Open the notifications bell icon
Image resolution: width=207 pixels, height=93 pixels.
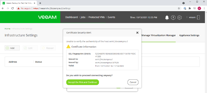point(167,17)
